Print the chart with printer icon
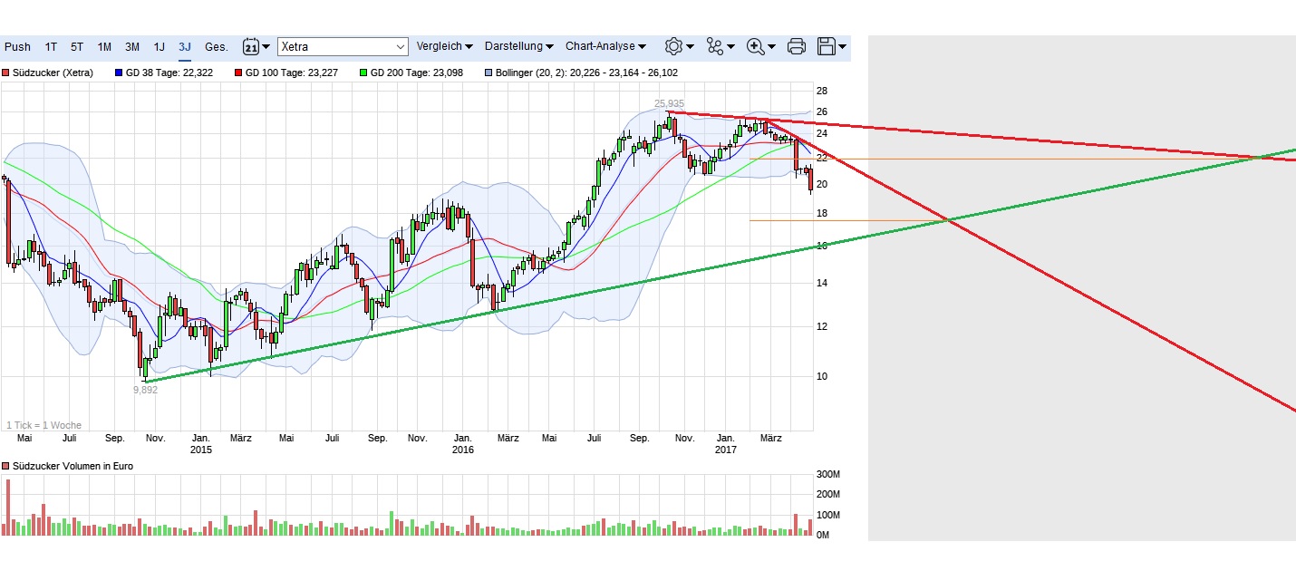1296x571 pixels. pos(797,46)
